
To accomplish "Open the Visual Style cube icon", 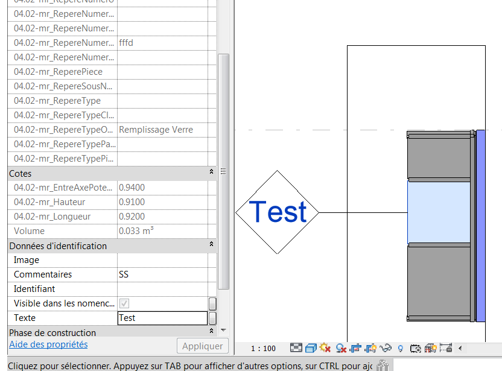I will pos(311,348).
